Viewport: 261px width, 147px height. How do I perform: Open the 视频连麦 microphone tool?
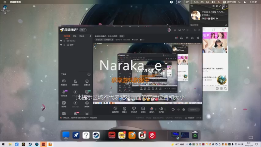tap(64, 93)
